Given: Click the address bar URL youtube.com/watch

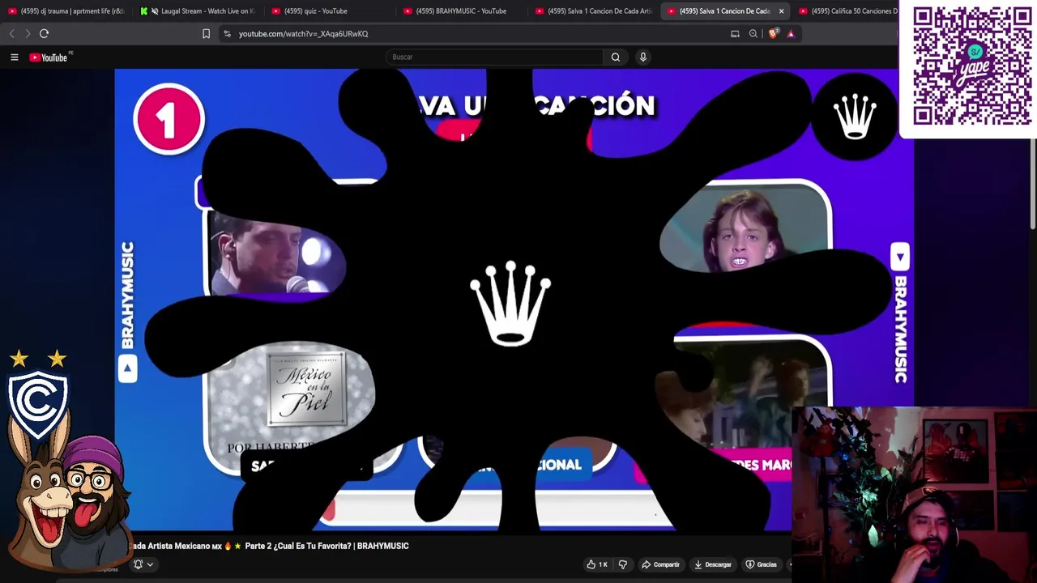Looking at the screenshot, I should [x=303, y=33].
